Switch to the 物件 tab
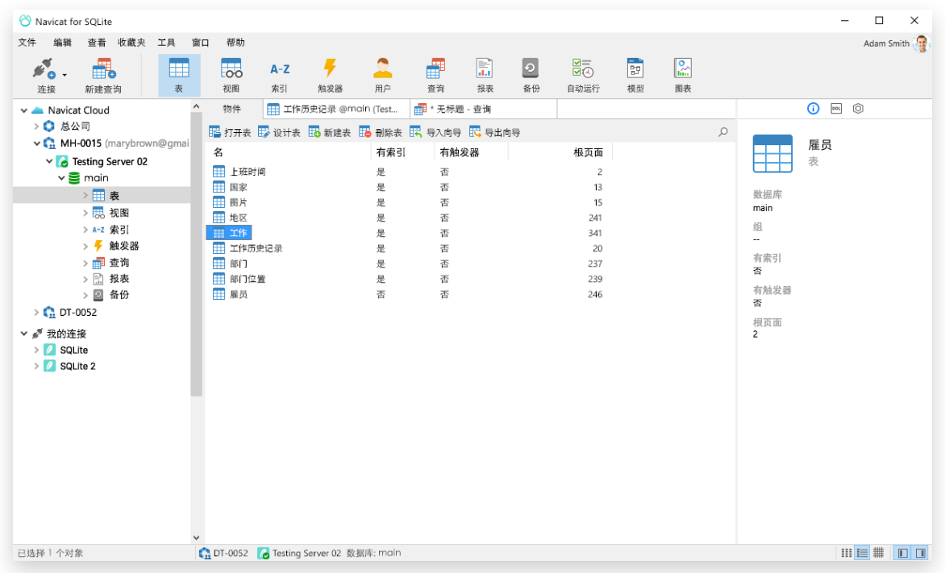The width and height of the screenshot is (945, 573). [232, 109]
